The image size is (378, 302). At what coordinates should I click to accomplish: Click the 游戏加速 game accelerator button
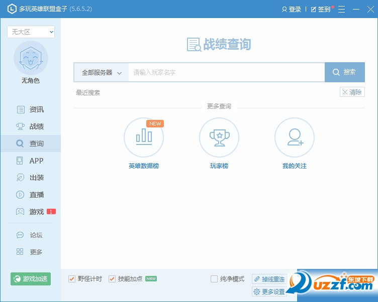click(31, 279)
